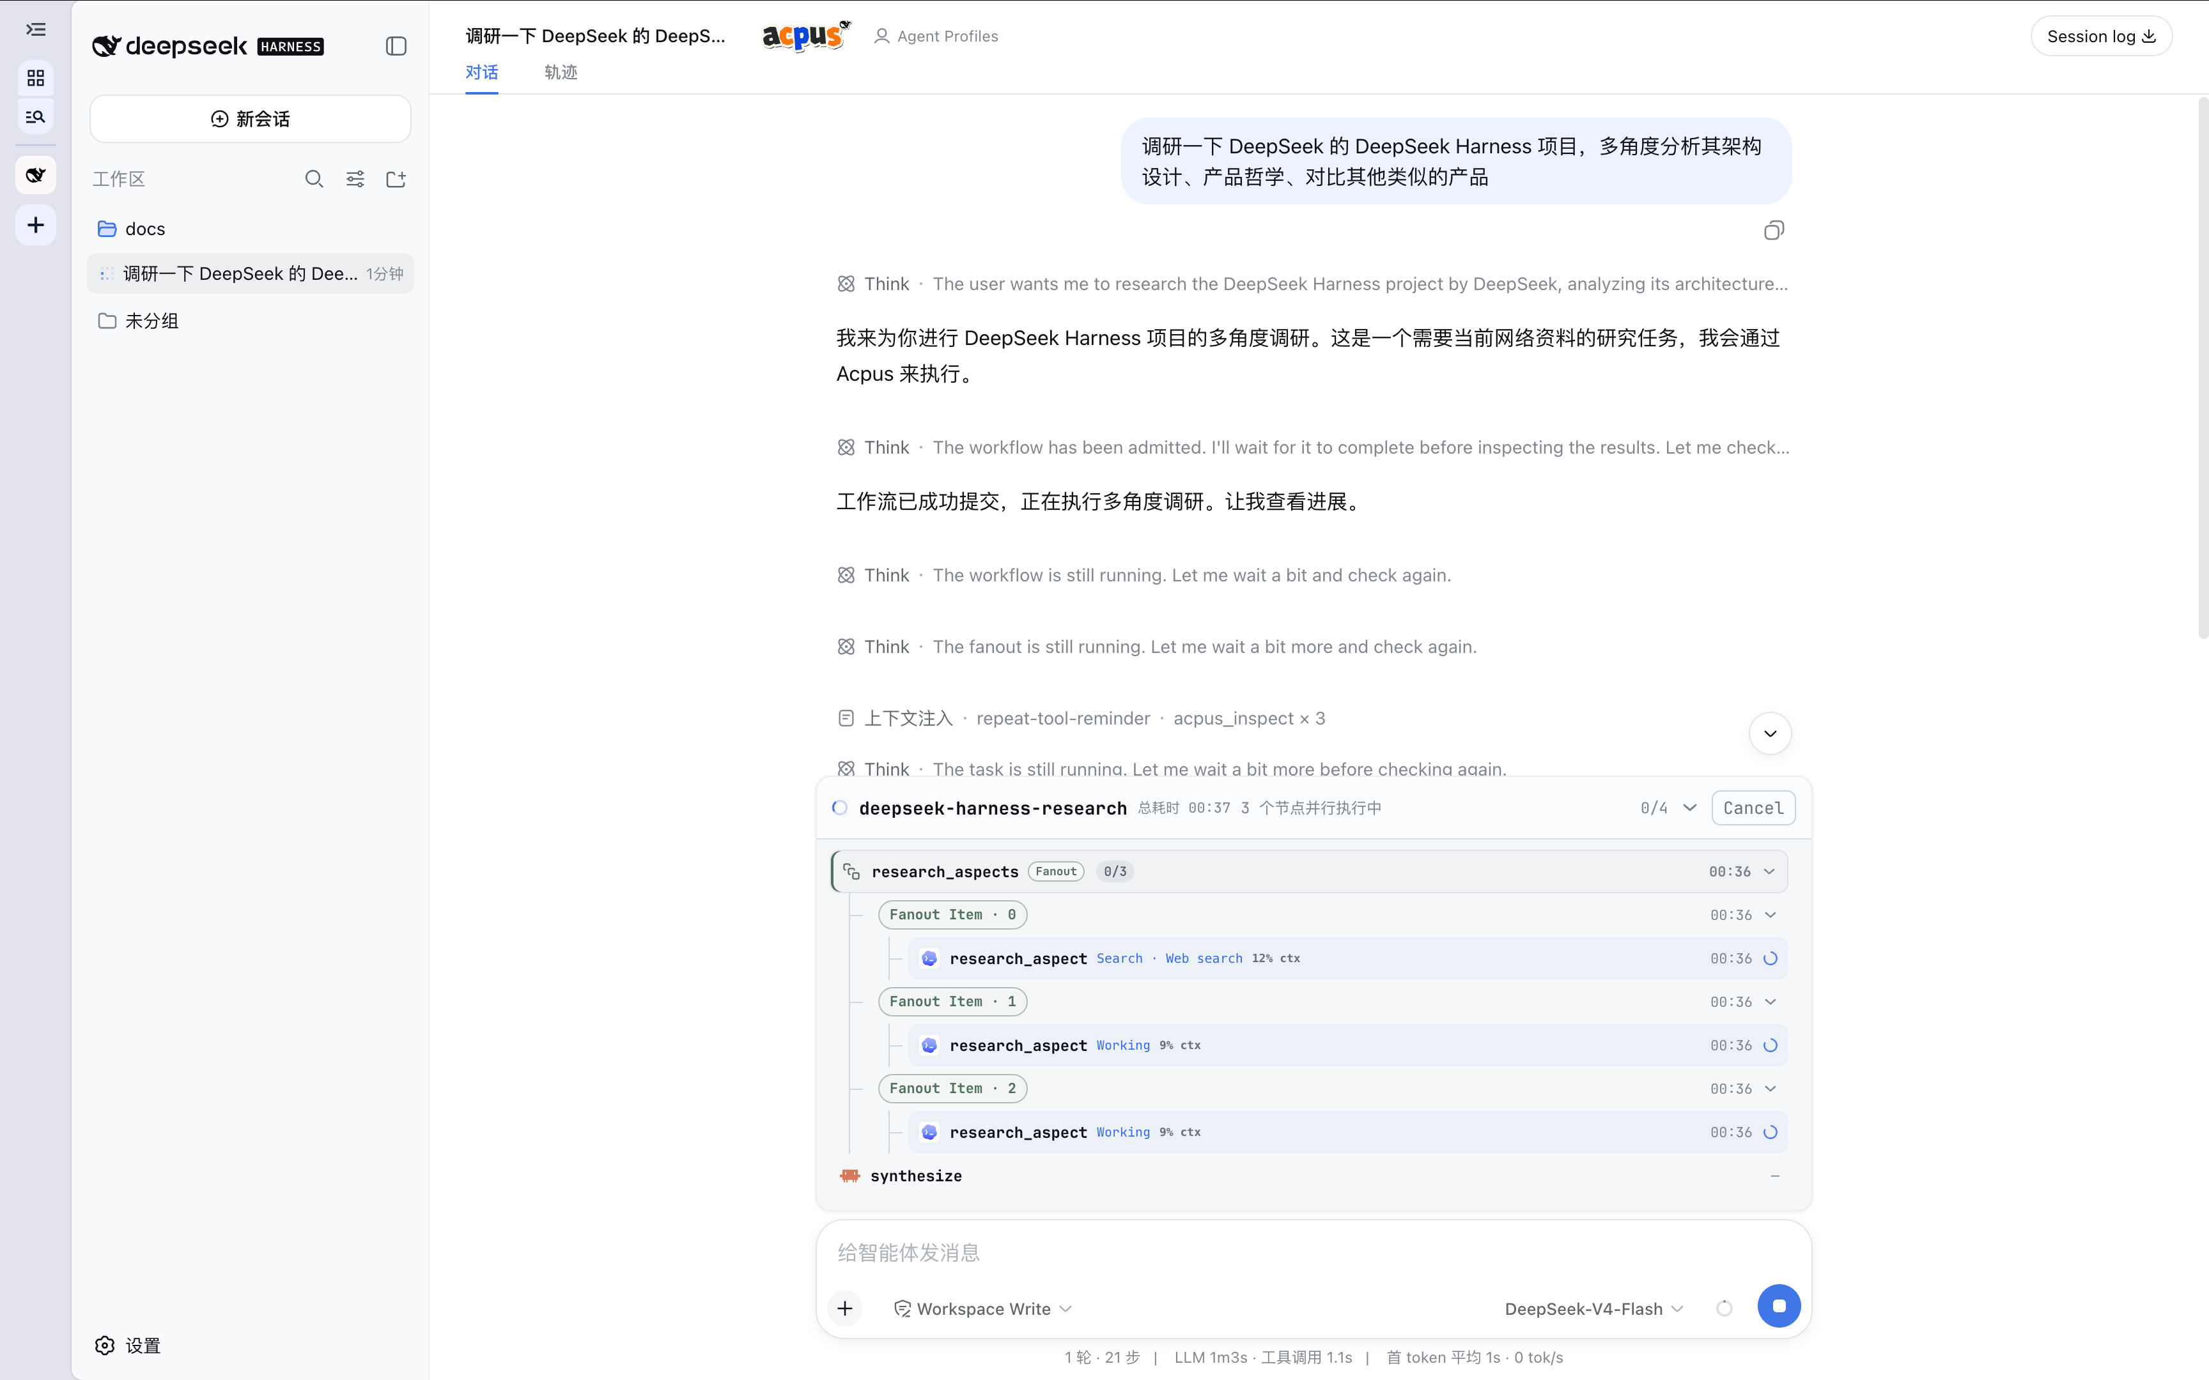Switch to the 轨迹 tab
The width and height of the screenshot is (2209, 1380).
pos(561,72)
